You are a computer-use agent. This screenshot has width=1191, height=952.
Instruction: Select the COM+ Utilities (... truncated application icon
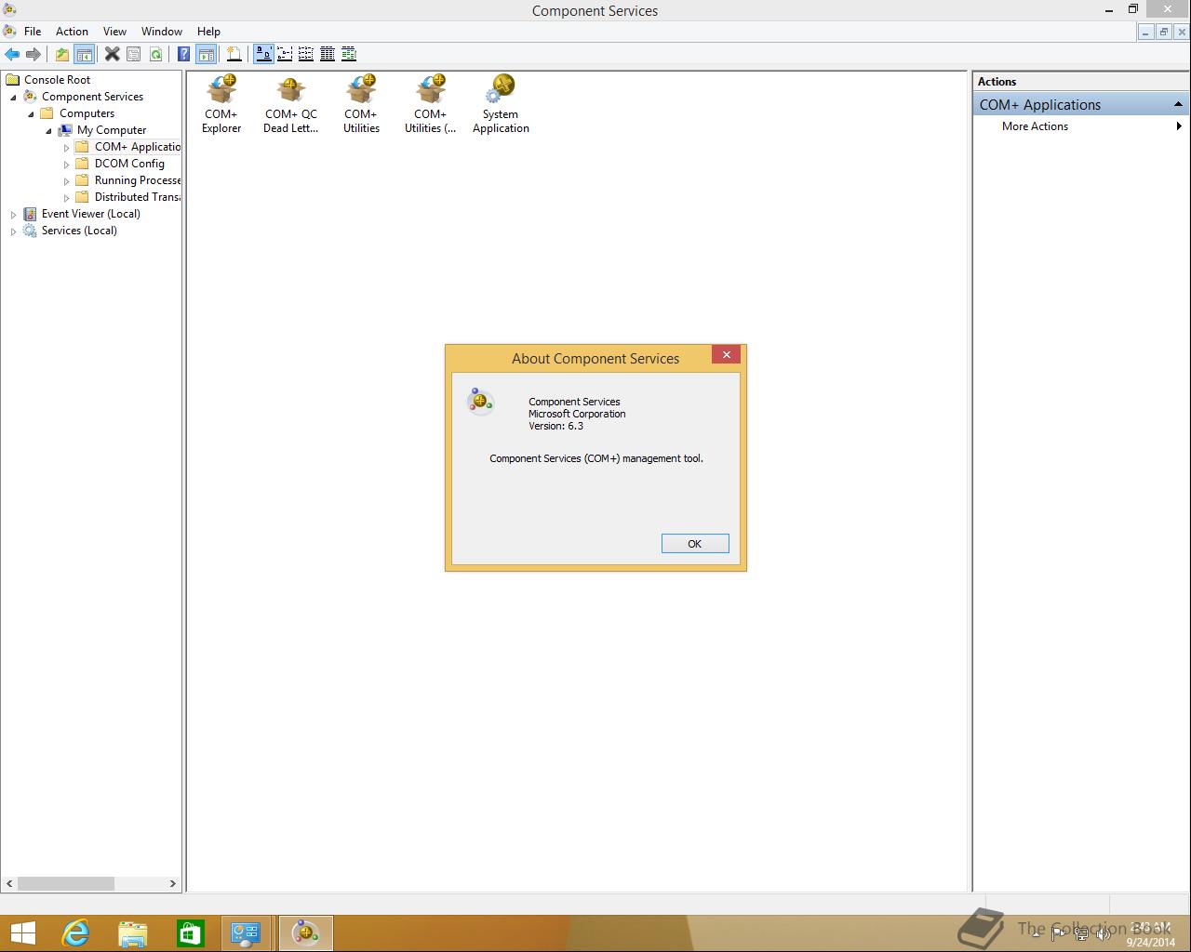click(431, 104)
